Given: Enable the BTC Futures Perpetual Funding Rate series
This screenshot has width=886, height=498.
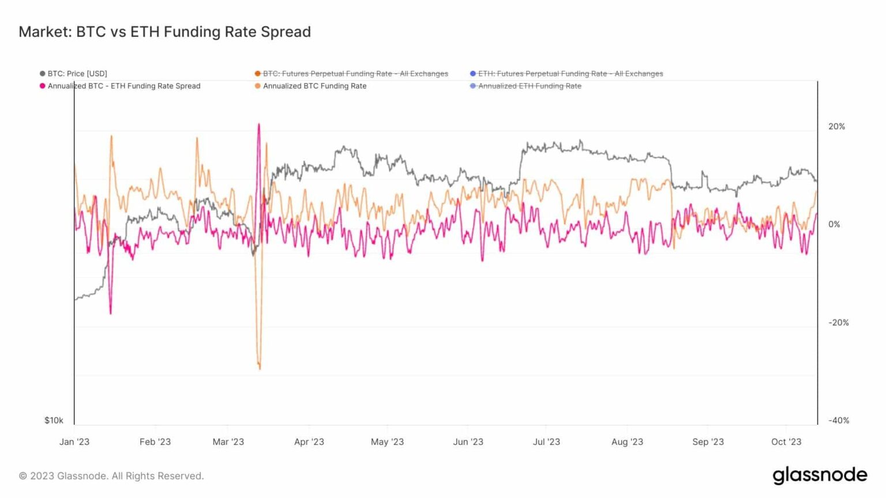Looking at the screenshot, I should 355,74.
